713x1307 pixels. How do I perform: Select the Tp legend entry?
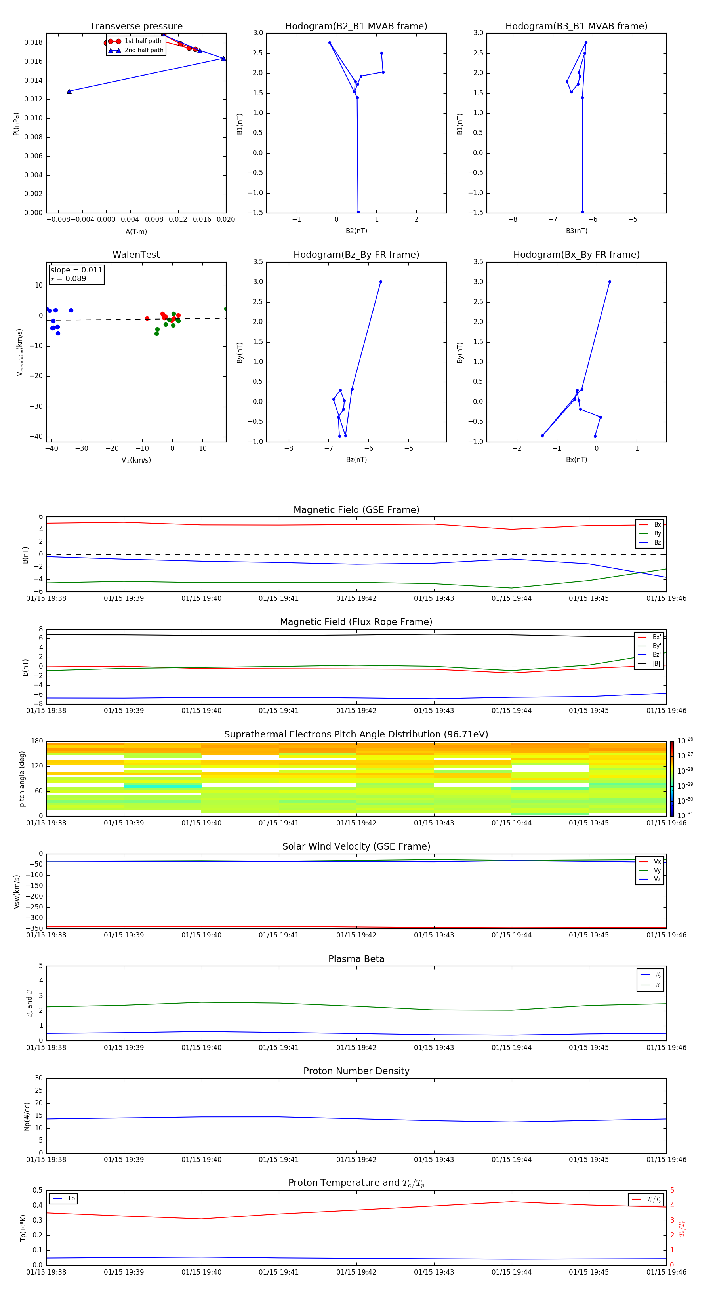[x=64, y=1198]
